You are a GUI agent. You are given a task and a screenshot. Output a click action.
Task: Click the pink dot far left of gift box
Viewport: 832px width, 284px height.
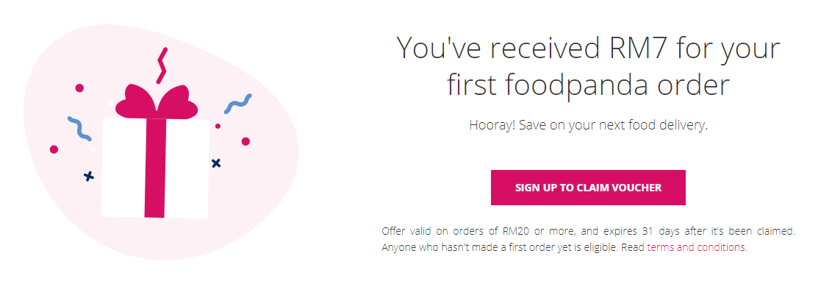click(x=54, y=149)
